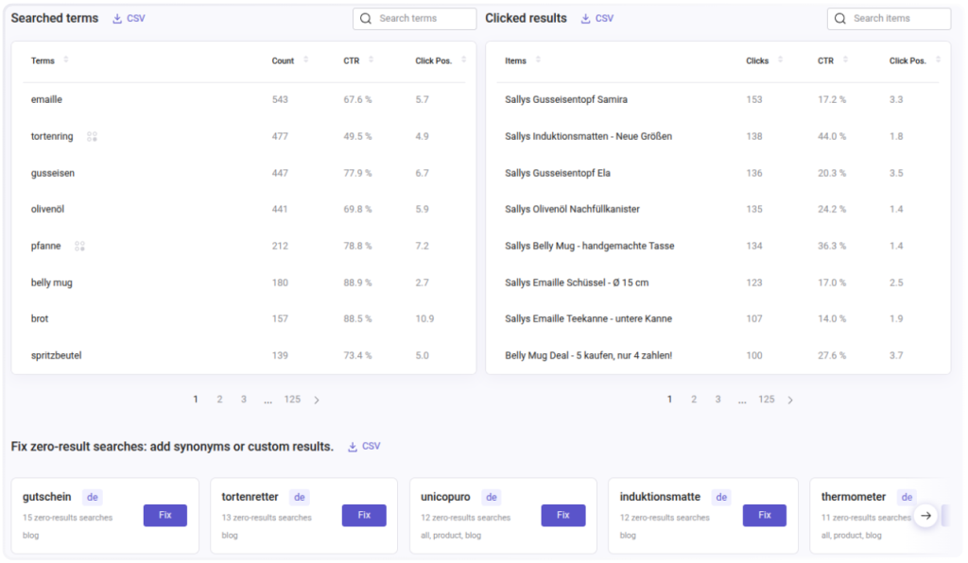Click group icon next to tortenring
968x563 pixels.
coord(92,136)
